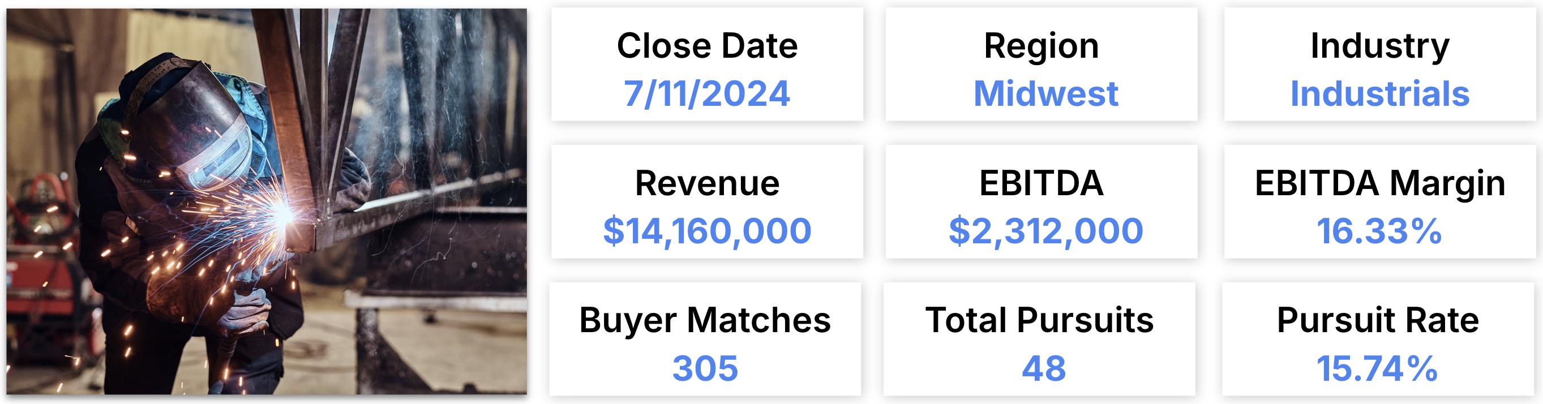
Task: Open the Total Pursuits card
Action: point(1039,339)
